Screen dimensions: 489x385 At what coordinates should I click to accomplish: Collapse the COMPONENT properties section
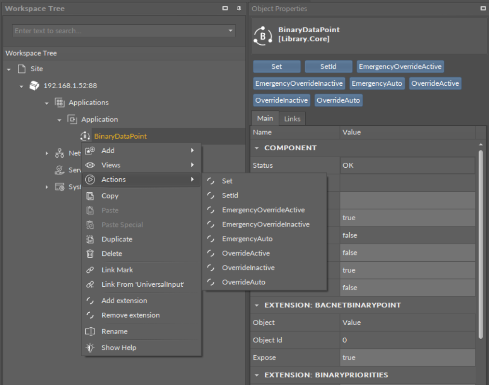[x=257, y=148]
